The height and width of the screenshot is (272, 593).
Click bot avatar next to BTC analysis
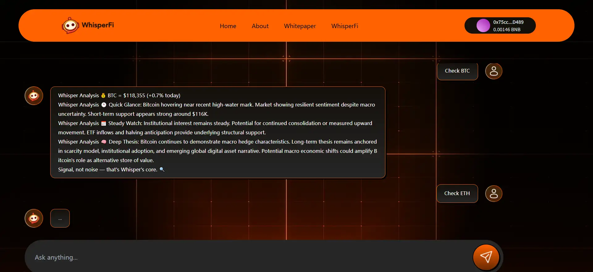(34, 96)
